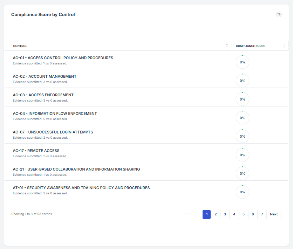Click the 0% score circle for AC-21

tap(242, 173)
